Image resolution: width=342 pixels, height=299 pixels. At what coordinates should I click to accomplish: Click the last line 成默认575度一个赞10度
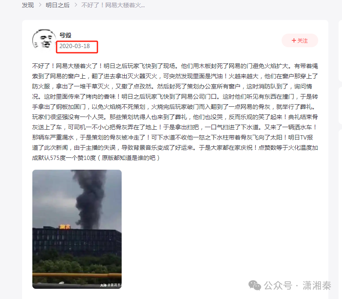point(96,158)
